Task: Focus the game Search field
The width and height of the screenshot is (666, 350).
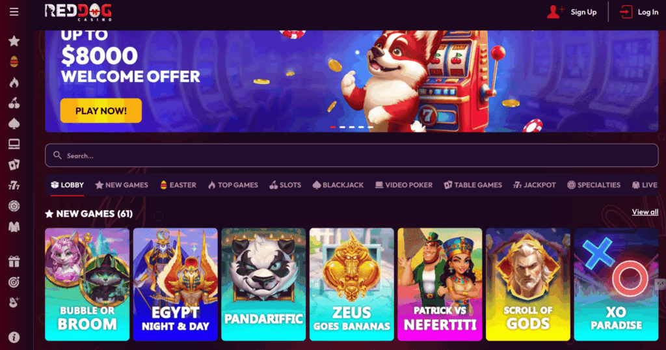Action: pos(352,155)
